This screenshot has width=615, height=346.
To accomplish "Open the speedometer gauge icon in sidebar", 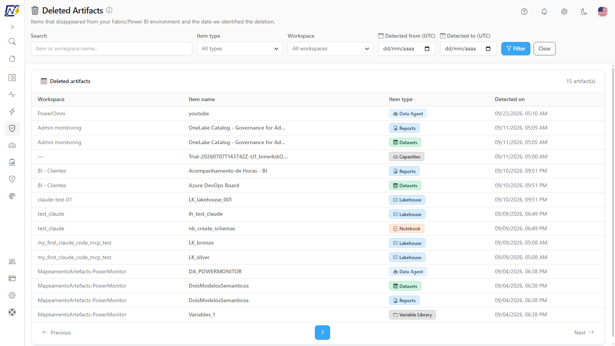I will pyautogui.click(x=12, y=145).
